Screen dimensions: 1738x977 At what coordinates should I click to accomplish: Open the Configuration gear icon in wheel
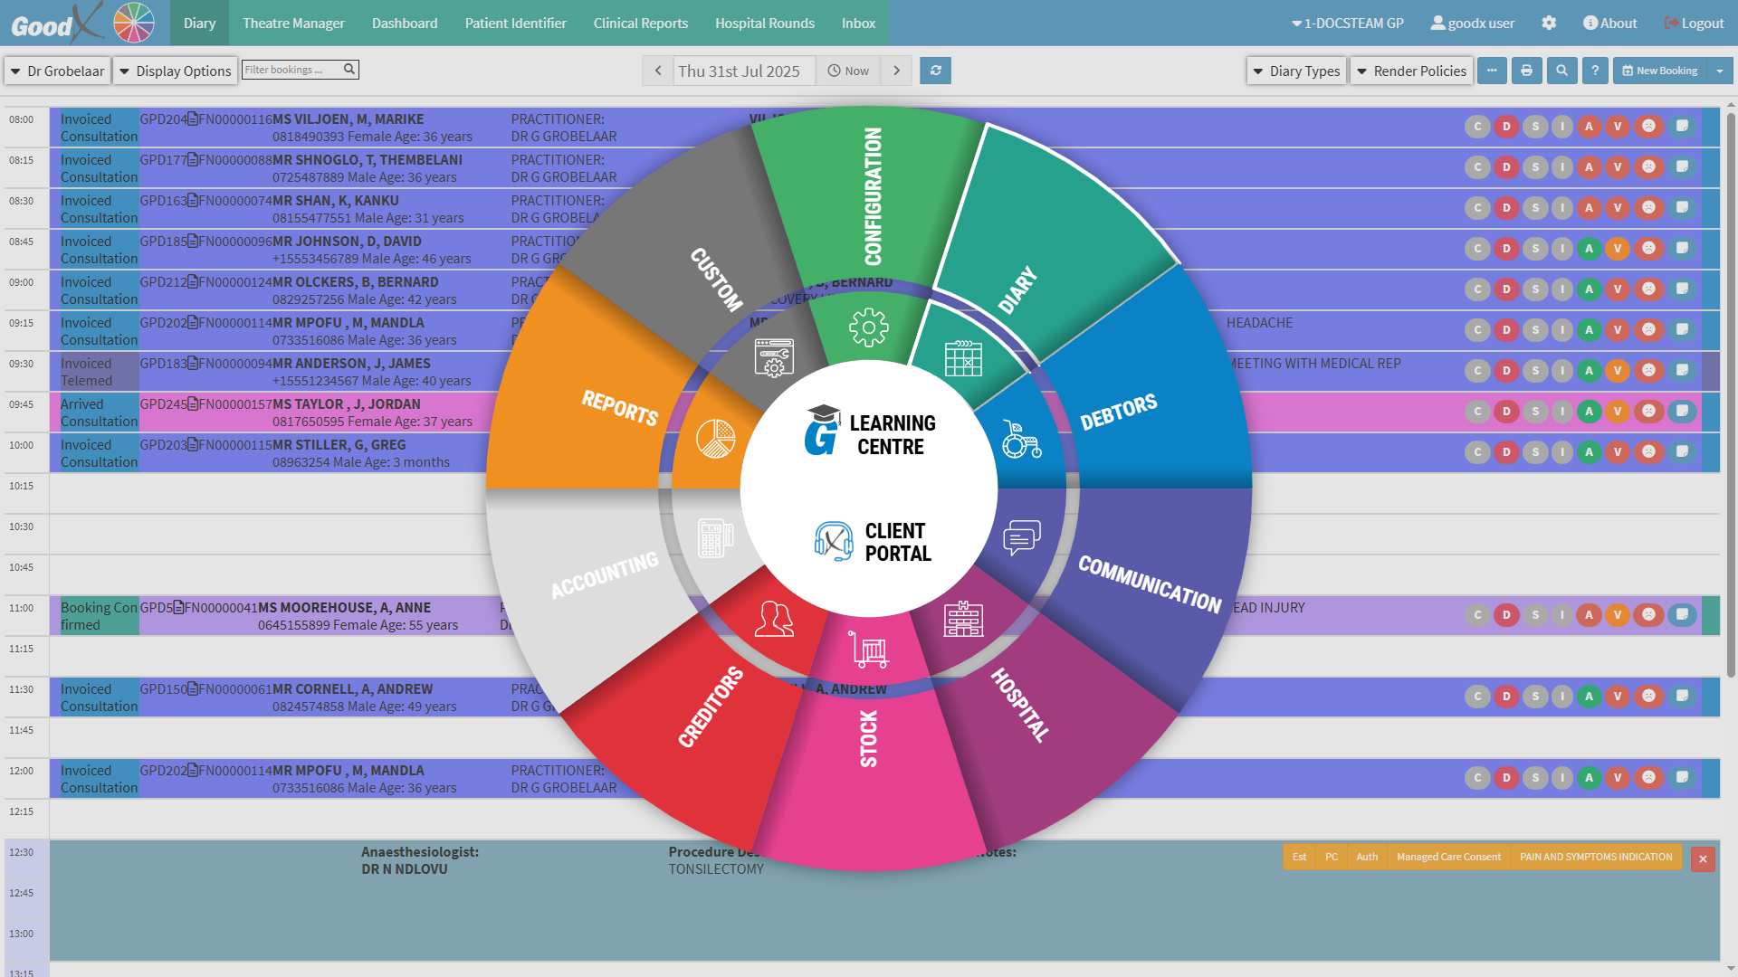[x=868, y=327]
